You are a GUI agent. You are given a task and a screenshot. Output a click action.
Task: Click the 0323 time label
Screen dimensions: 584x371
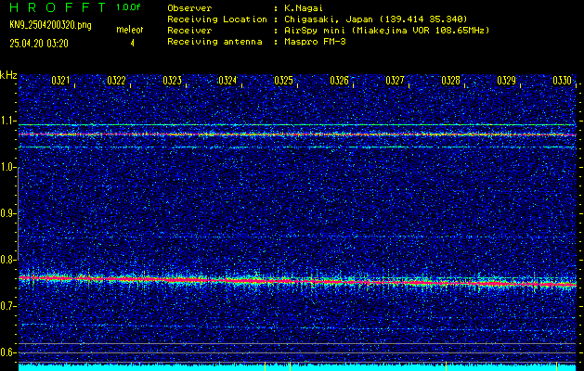[x=172, y=81]
